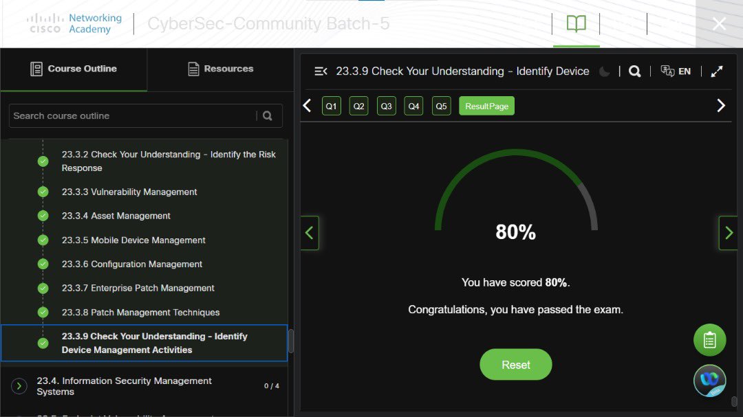This screenshot has width=743, height=417.
Task: Select the ResultPage tab
Action: (x=486, y=106)
